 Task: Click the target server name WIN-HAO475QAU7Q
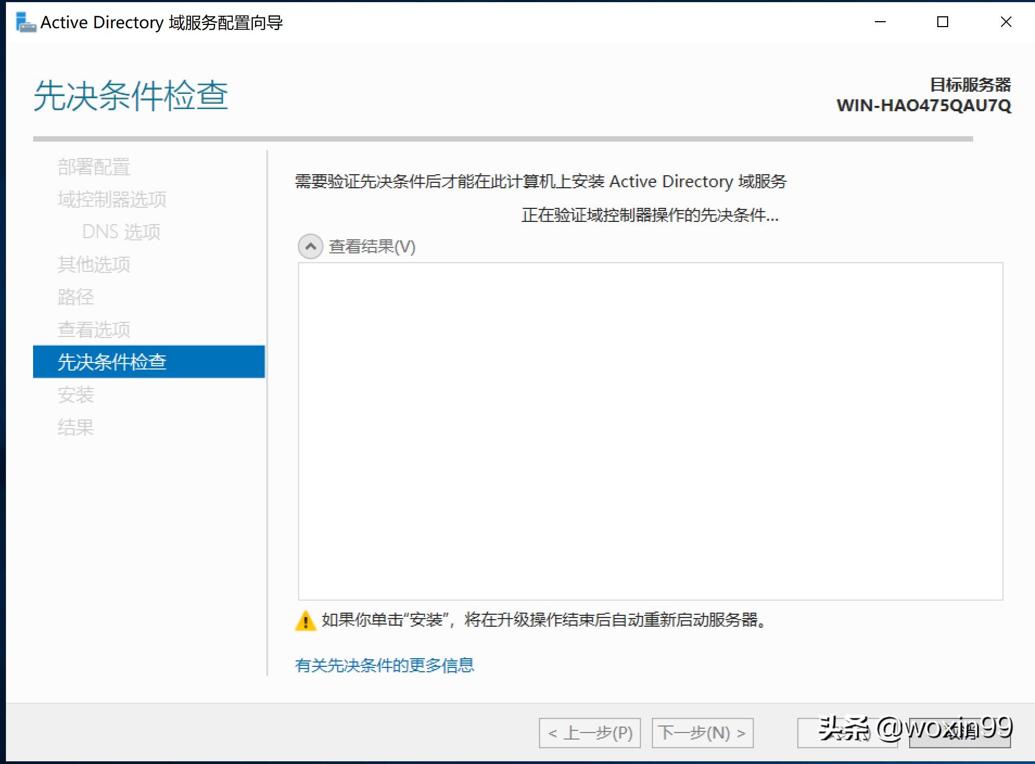pyautogui.click(x=923, y=106)
